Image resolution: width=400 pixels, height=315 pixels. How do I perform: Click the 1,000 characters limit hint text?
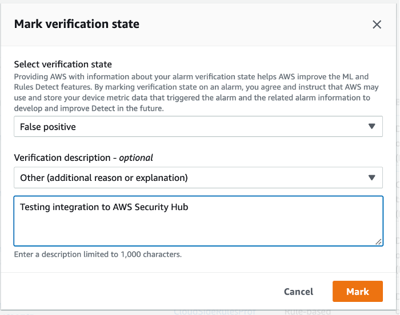pyautogui.click(x=98, y=255)
